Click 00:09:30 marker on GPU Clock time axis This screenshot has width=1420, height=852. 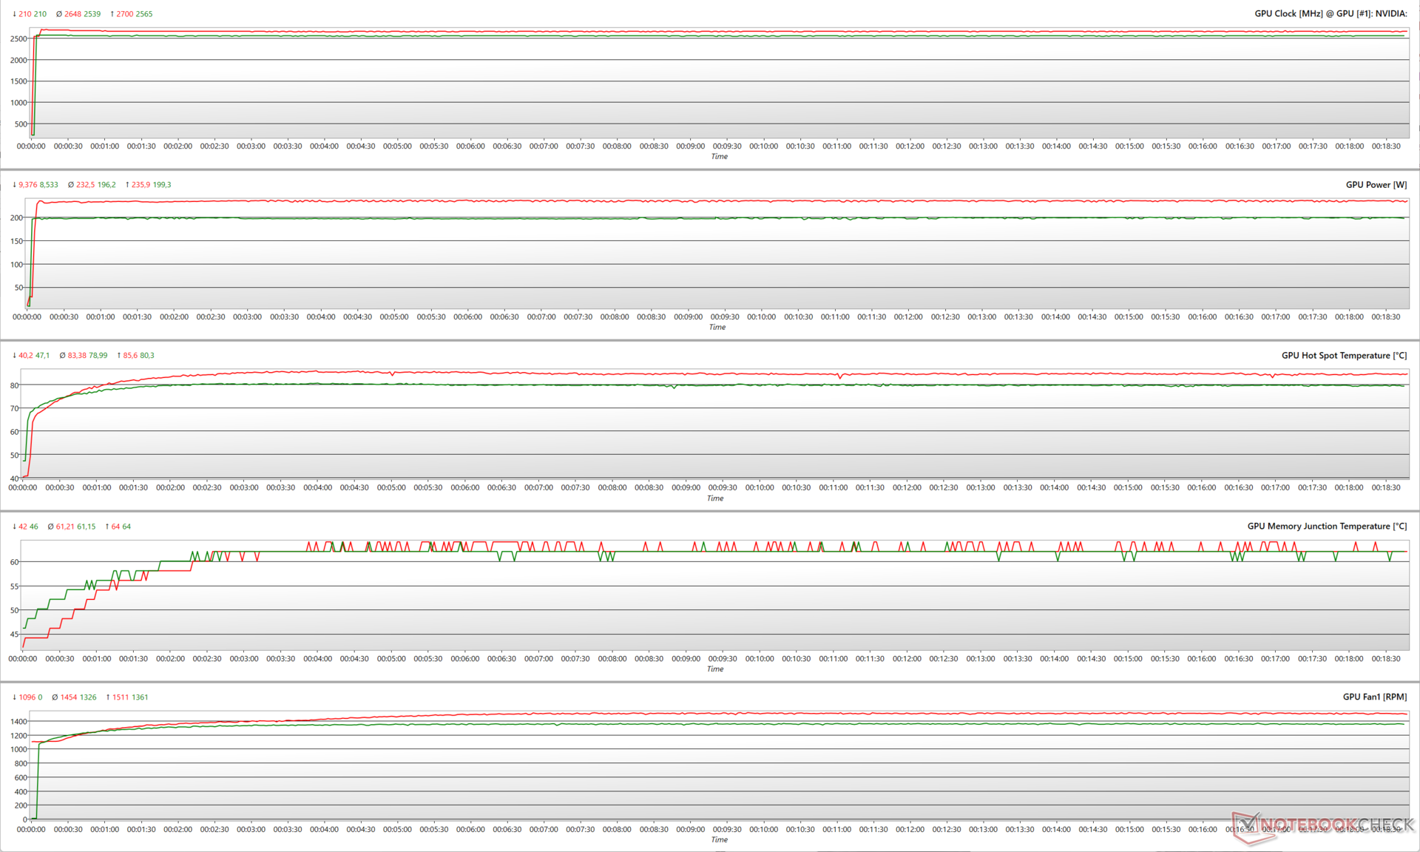[x=726, y=146]
